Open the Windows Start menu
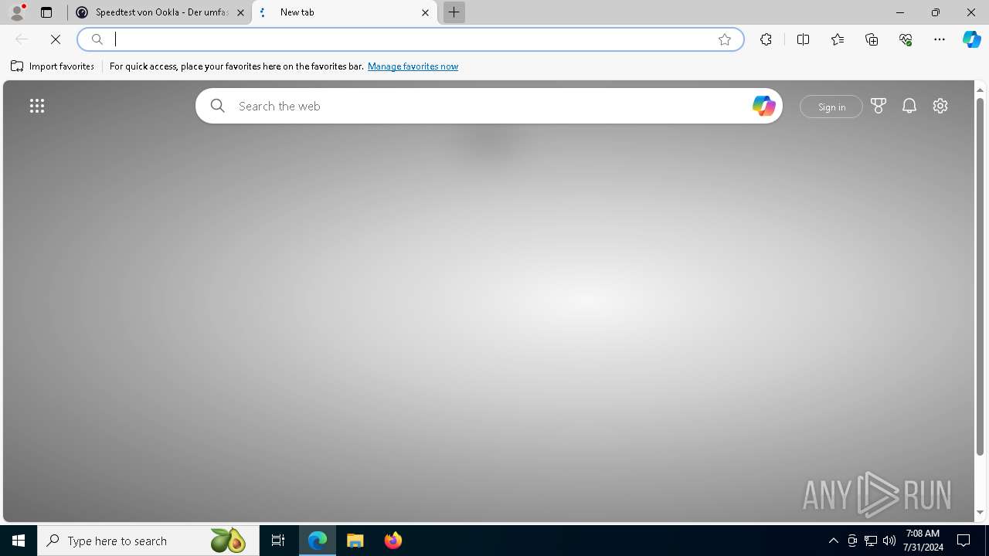Viewport: 989px width, 556px height. 19,541
